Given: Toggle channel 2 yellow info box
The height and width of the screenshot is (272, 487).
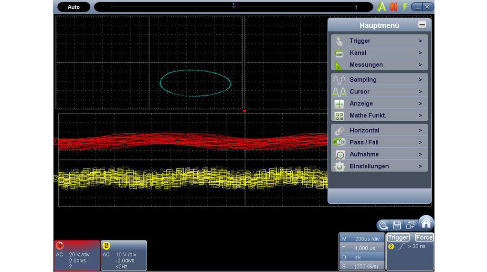Looking at the screenshot, I should pos(124,255).
